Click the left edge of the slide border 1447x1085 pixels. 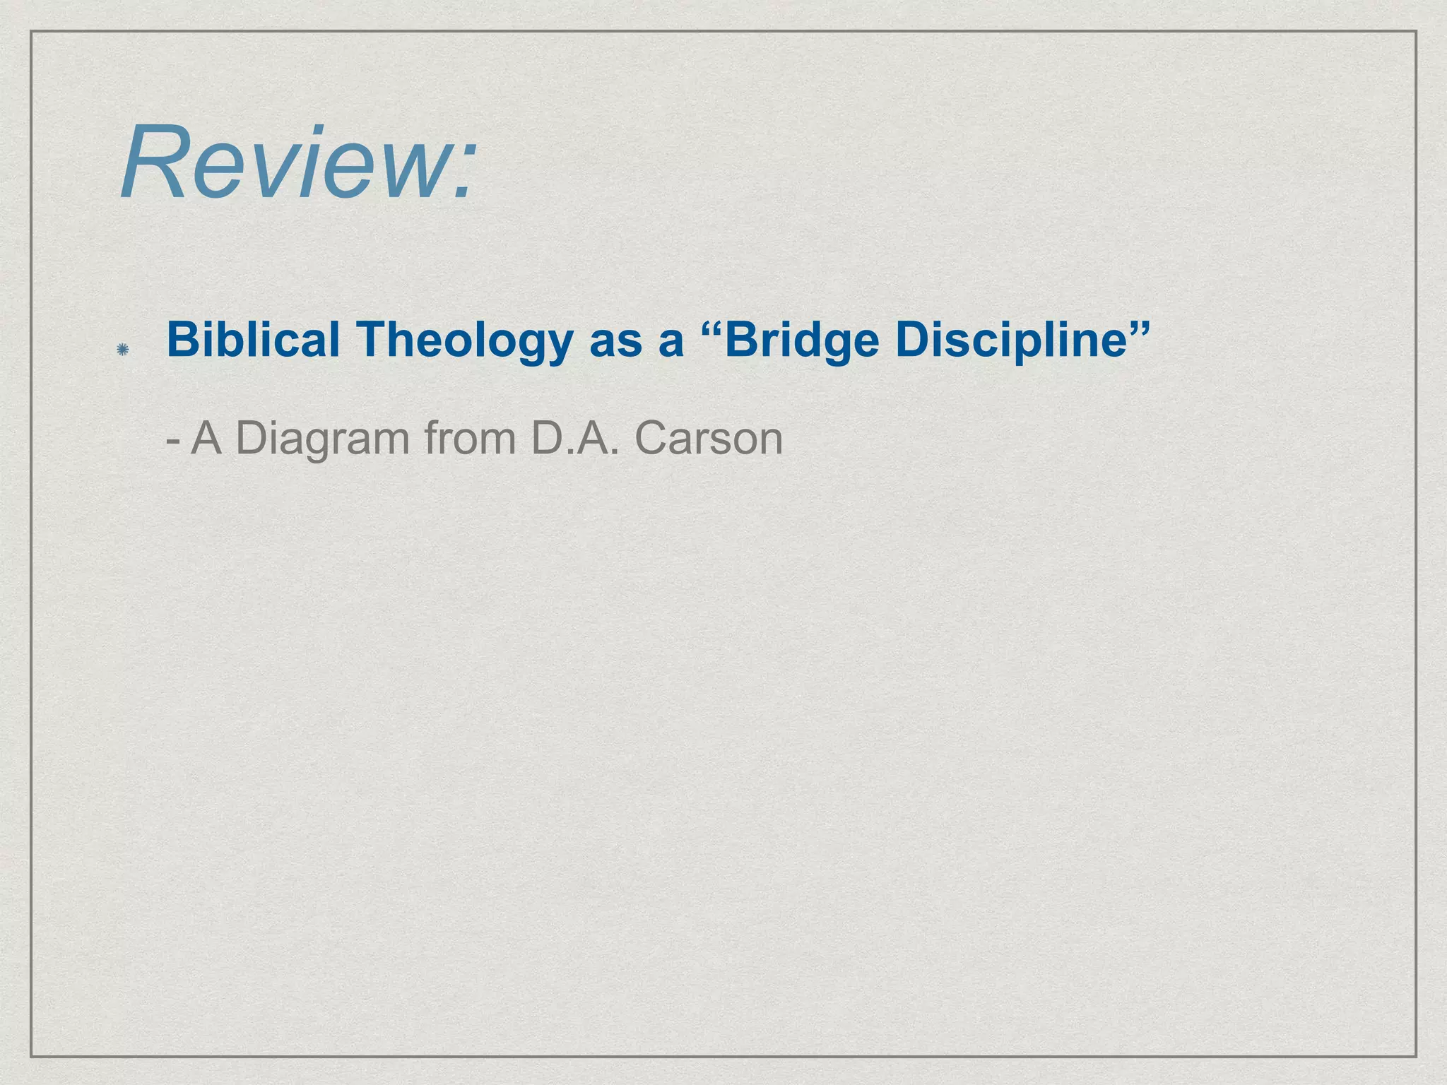coord(31,542)
